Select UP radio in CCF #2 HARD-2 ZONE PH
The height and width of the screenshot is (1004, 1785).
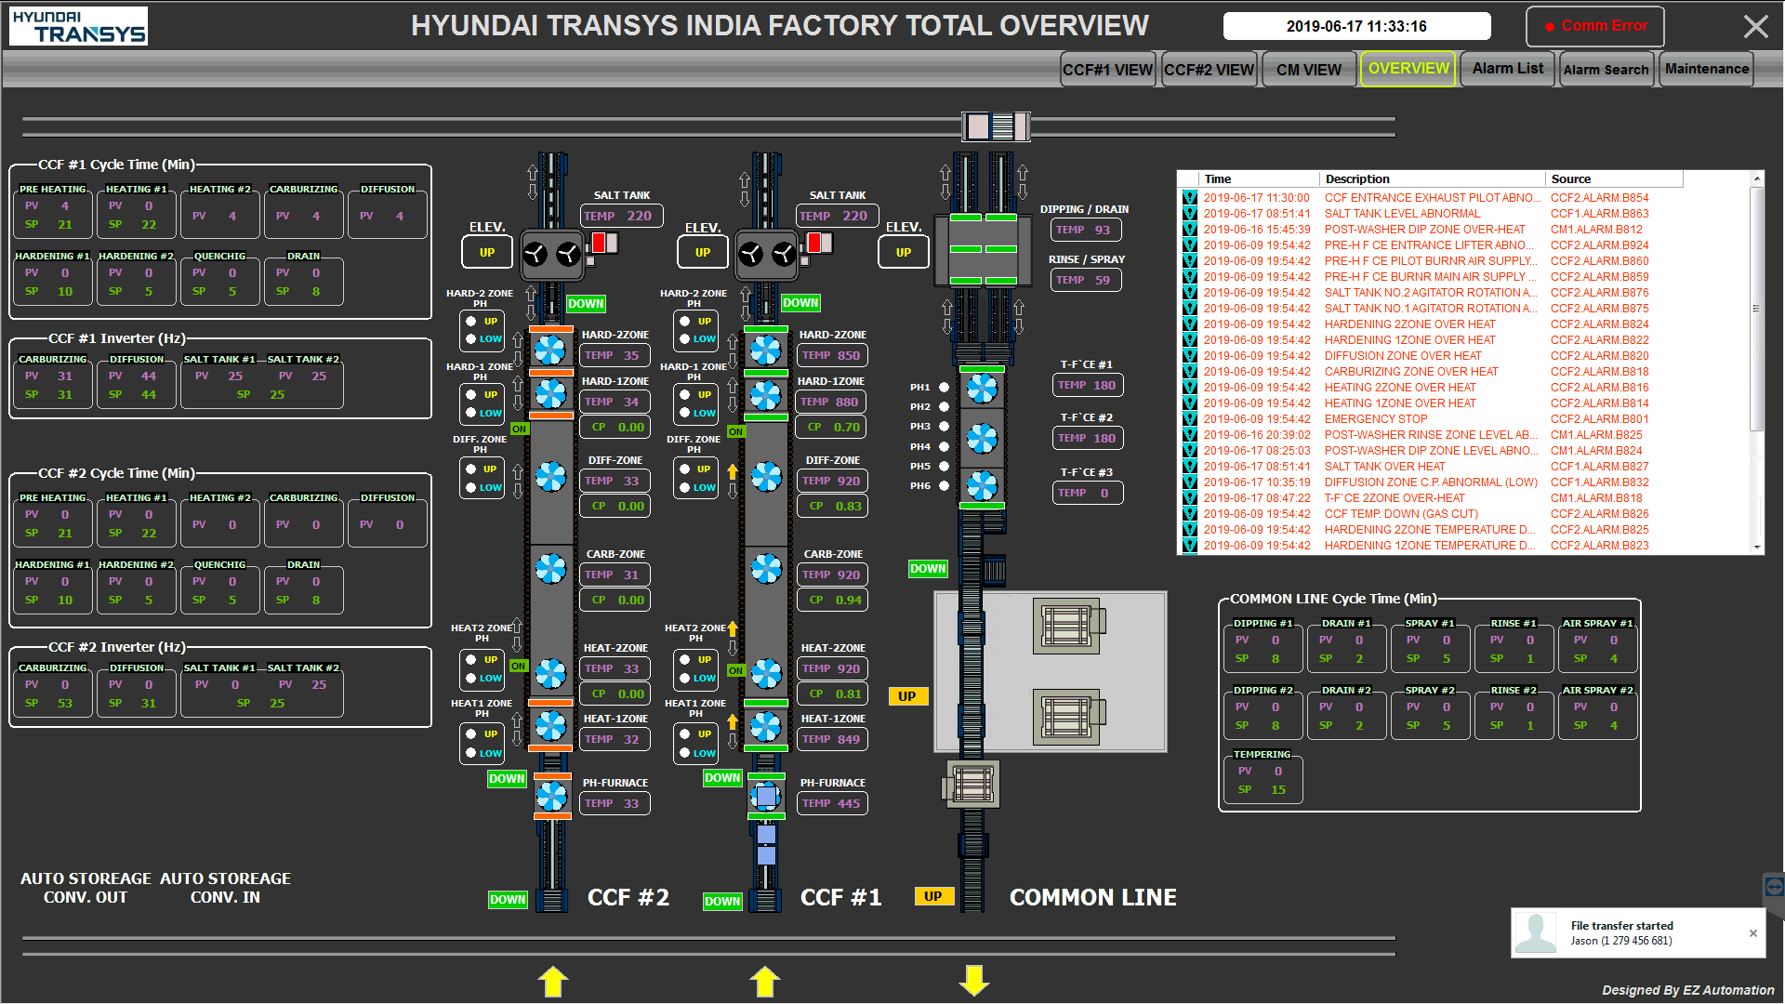471,322
